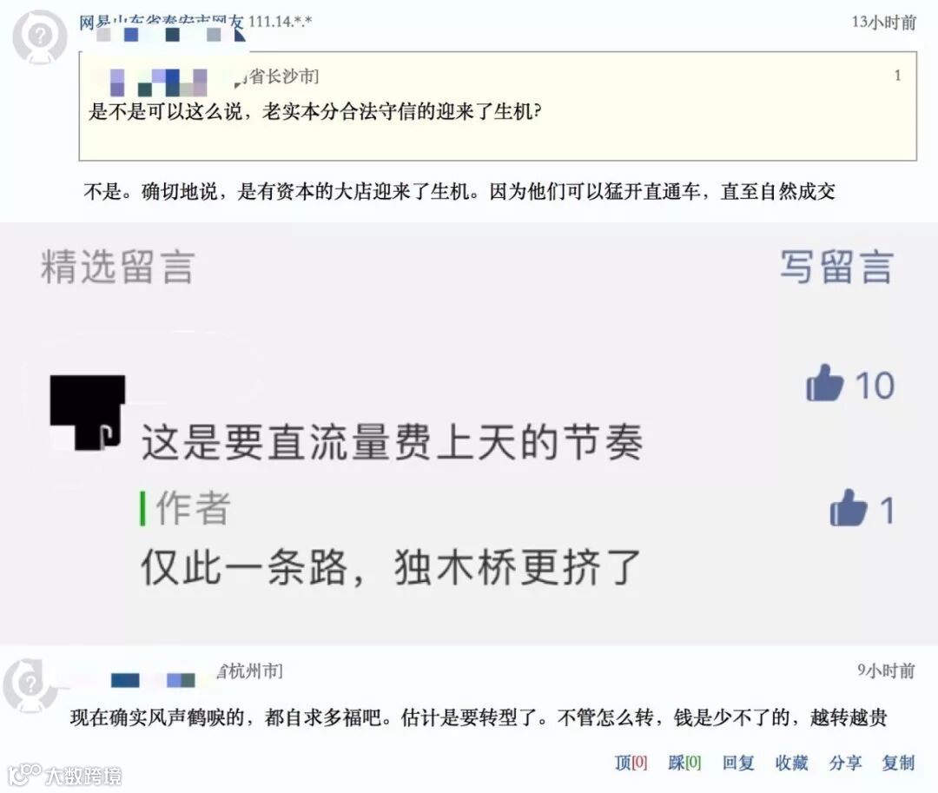
Task: Tap 写留言 to write a comment
Action: click(x=836, y=267)
